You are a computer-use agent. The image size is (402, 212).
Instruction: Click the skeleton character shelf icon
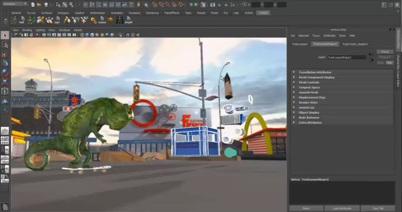[119, 20]
